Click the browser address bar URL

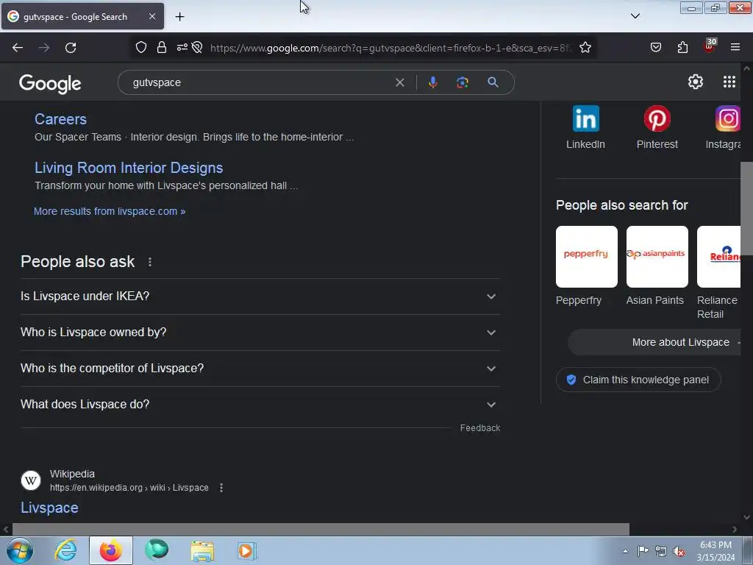coord(390,48)
